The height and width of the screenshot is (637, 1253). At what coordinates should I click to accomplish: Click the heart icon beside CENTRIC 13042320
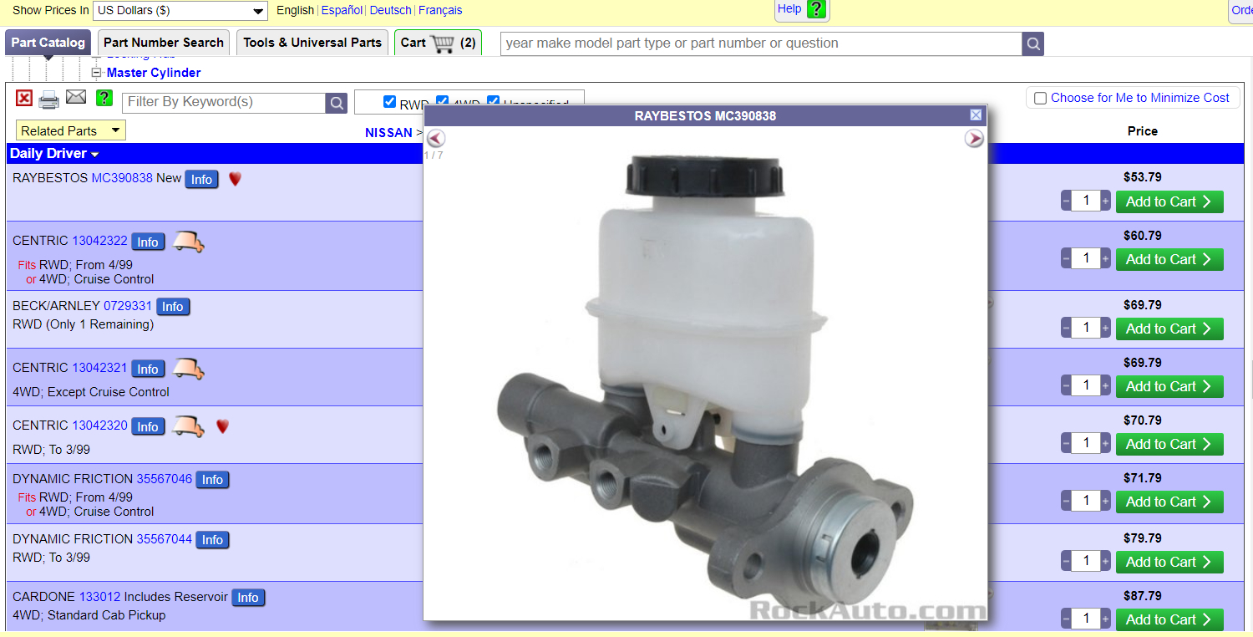[x=222, y=426]
